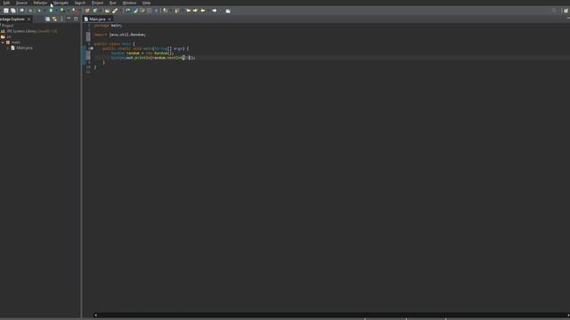The image size is (570, 320).
Task: Open the Help menu
Action: point(146,3)
